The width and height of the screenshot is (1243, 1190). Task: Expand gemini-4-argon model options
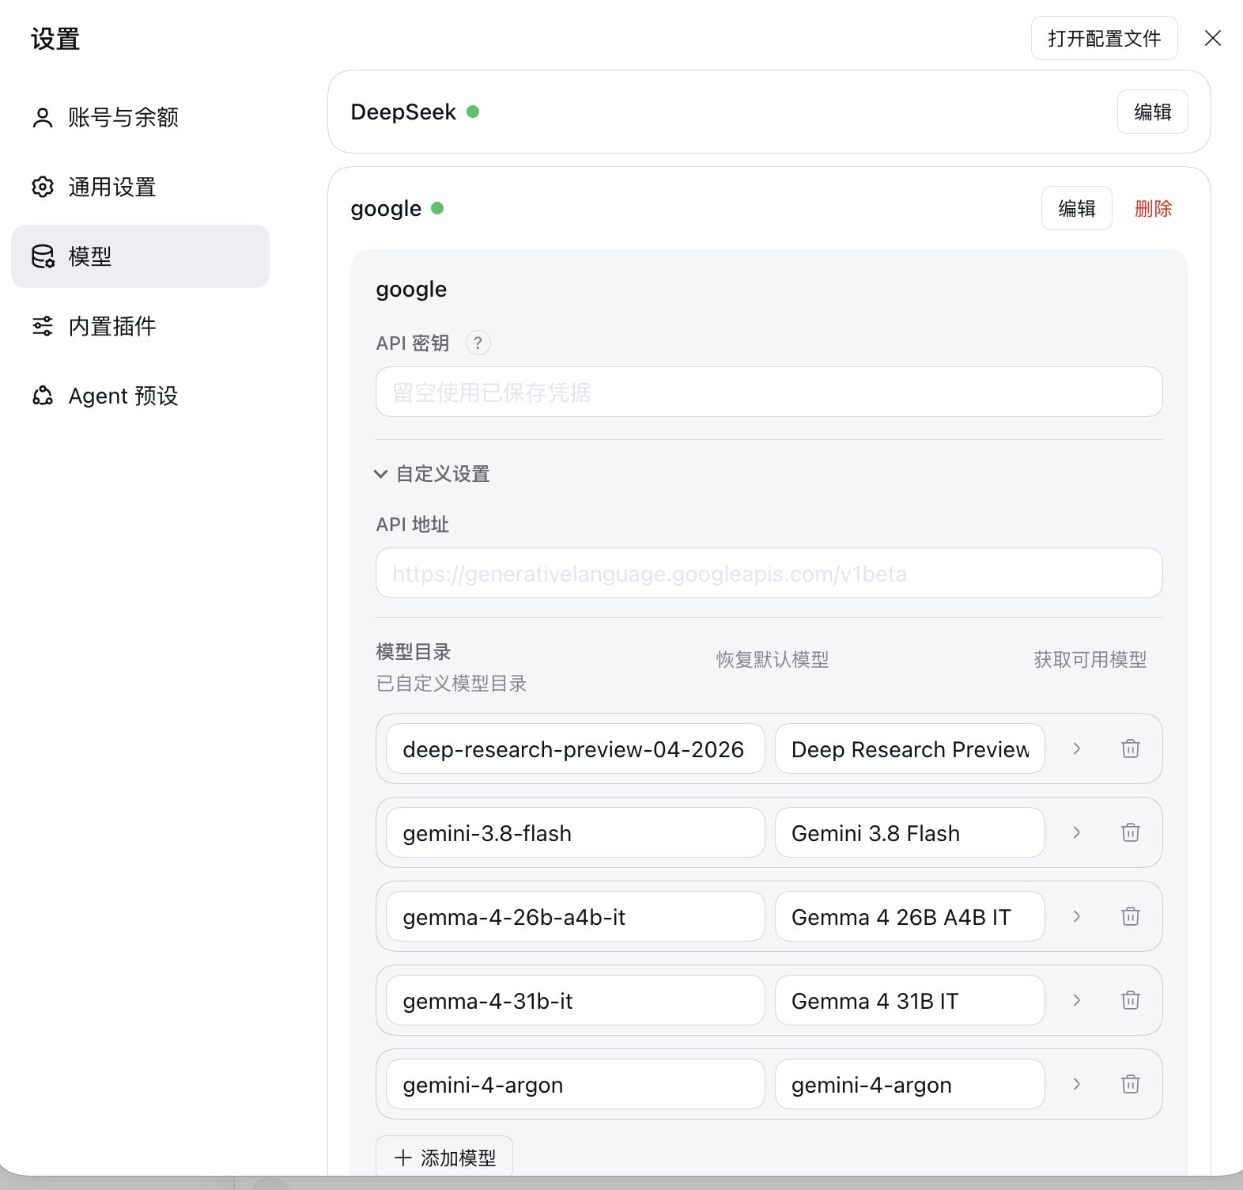tap(1076, 1084)
